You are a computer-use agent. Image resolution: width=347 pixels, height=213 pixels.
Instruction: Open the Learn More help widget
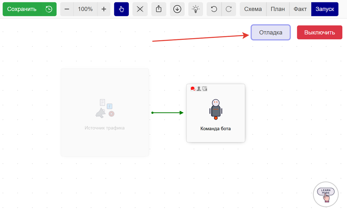[x=326, y=194]
